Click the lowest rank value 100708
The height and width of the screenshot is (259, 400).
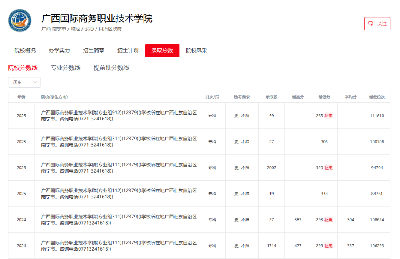click(377, 142)
